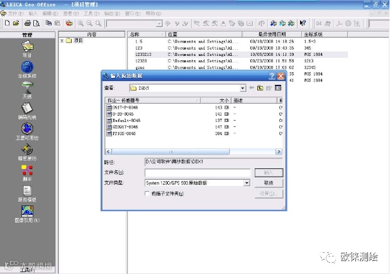The image size is (390, 274).
Task: Open the 文件类型 System 1200 dropdown
Action: (247, 183)
